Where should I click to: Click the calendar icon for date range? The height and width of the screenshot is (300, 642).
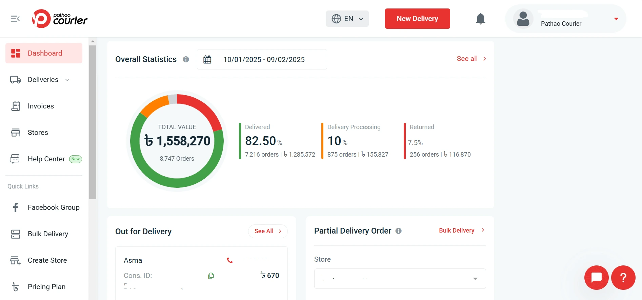207,60
